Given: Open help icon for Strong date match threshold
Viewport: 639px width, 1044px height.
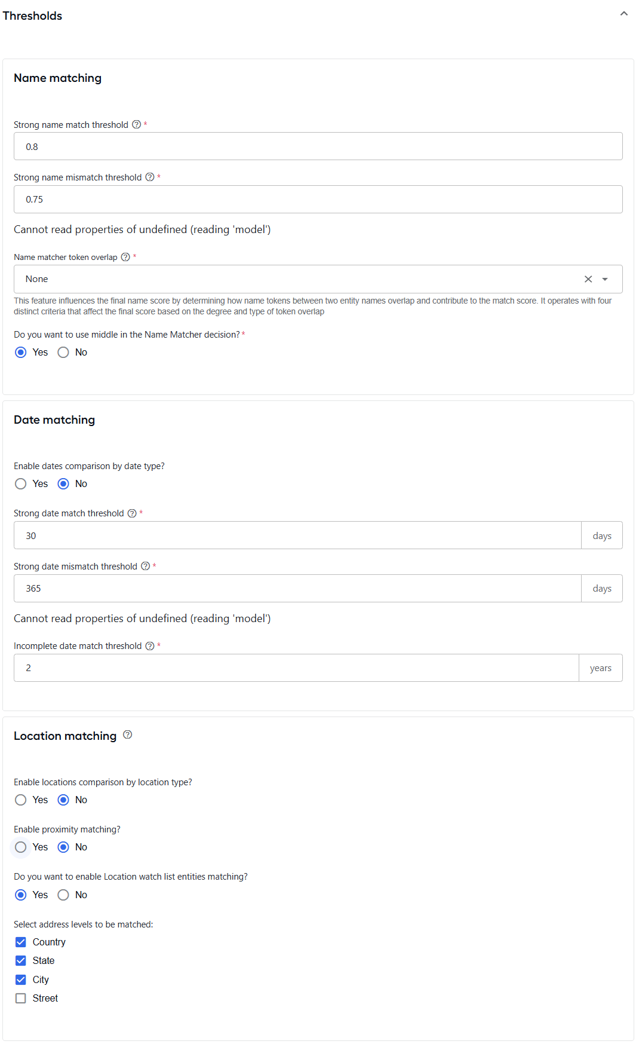Looking at the screenshot, I should pos(132,513).
